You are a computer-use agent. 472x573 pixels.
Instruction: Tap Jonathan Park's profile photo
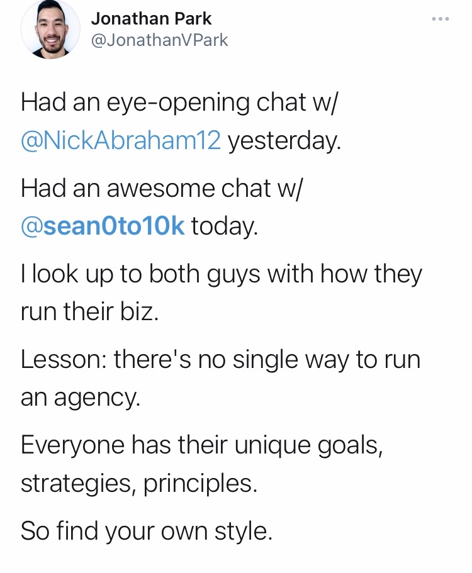(x=50, y=30)
